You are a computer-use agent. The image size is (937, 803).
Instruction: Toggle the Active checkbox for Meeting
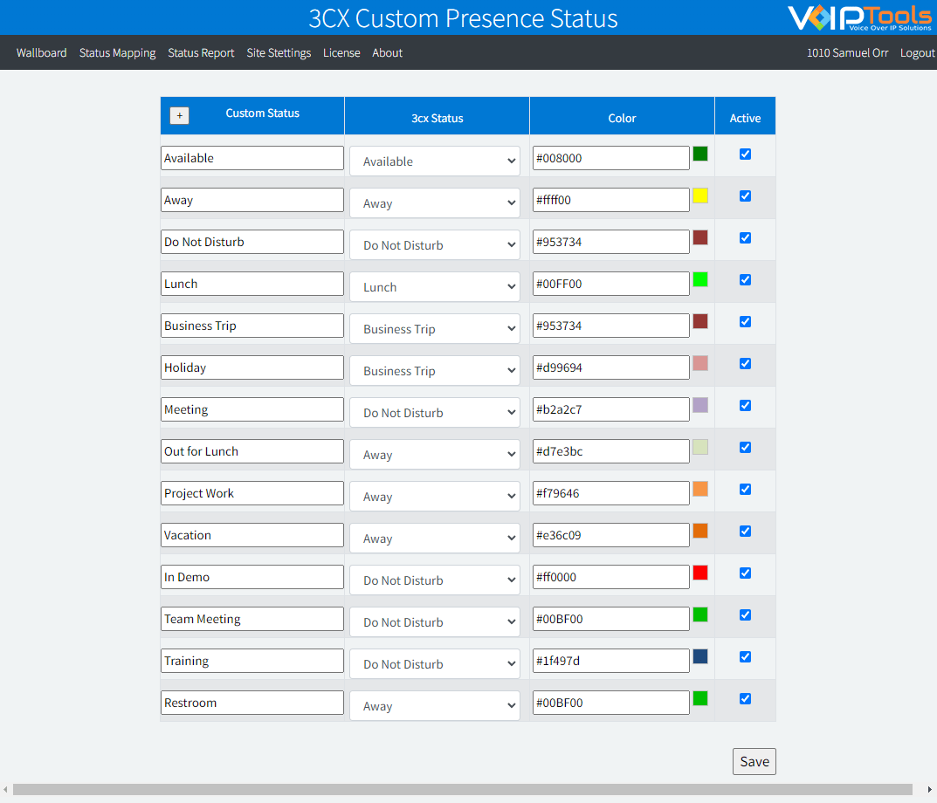coord(745,405)
